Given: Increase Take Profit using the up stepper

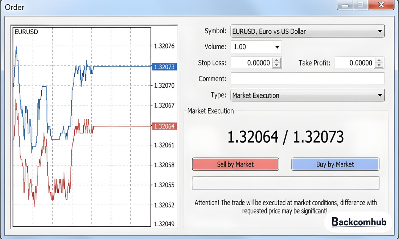Looking at the screenshot, I should [x=380, y=60].
